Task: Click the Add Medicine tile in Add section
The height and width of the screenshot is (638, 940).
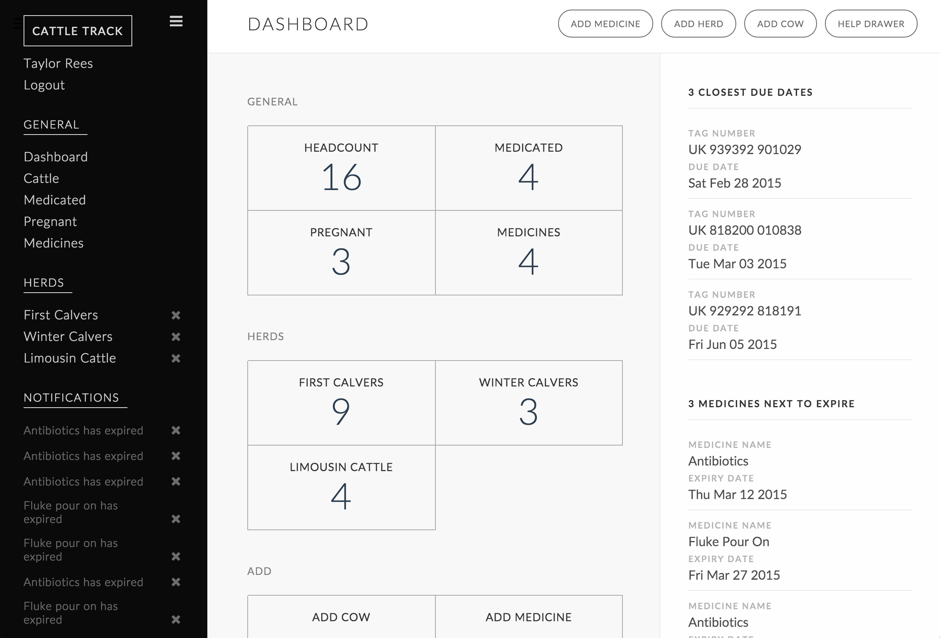Action: (x=529, y=617)
